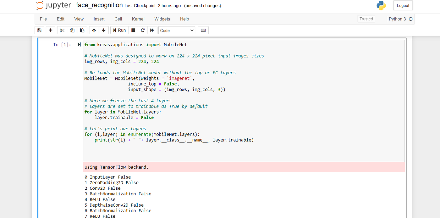Save the notebook with the floppy disk icon
The image size is (440, 218).
39,30
